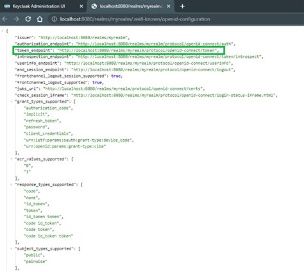Viewport: 304px width, 272px height.
Task: Click the "frontchannel_logout_supported" key
Action: pyautogui.click(x=51, y=83)
